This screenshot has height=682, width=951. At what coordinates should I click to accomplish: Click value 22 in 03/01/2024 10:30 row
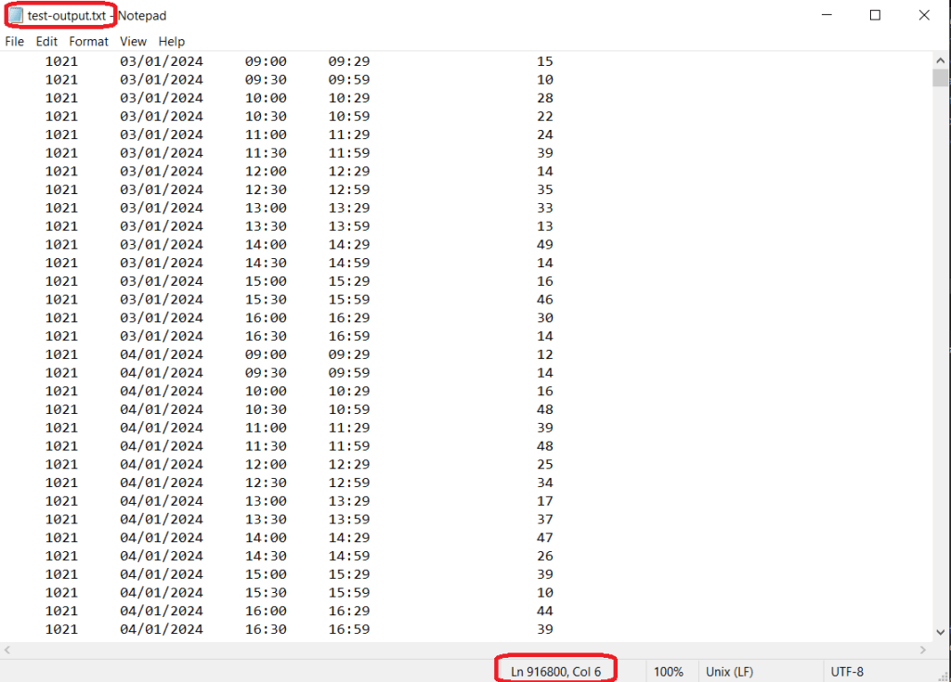tap(544, 116)
